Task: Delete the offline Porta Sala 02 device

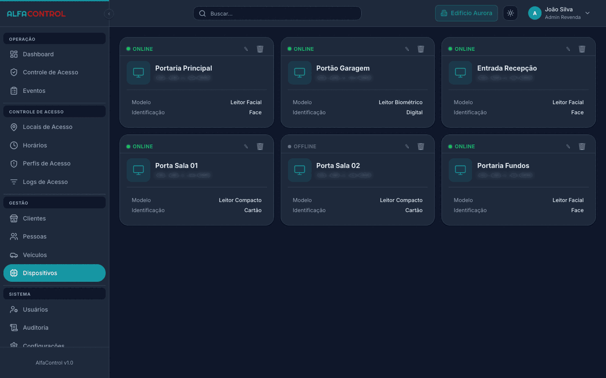Action: coord(421,146)
